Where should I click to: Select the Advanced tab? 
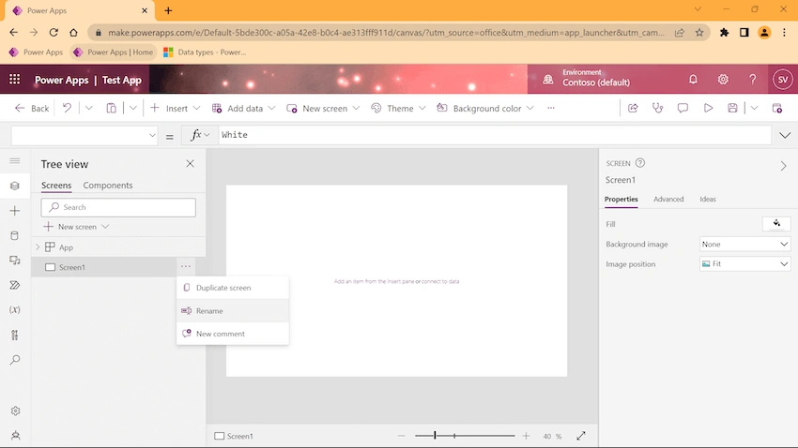(668, 199)
